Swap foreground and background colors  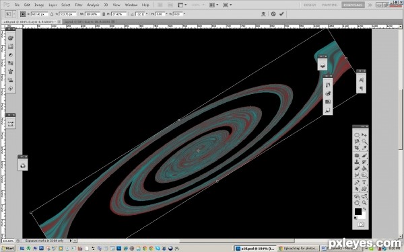point(364,210)
